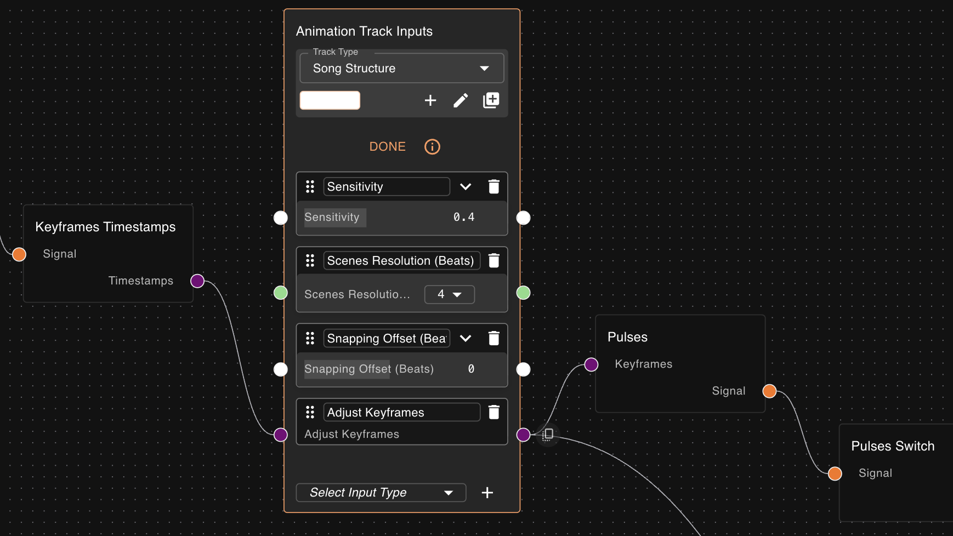
Task: Grab the Adjust Keyframes drag handle
Action: point(310,412)
